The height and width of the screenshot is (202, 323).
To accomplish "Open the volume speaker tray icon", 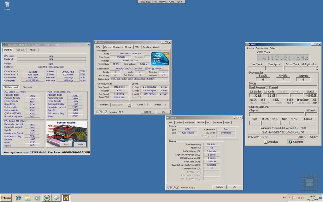I will coord(302,198).
